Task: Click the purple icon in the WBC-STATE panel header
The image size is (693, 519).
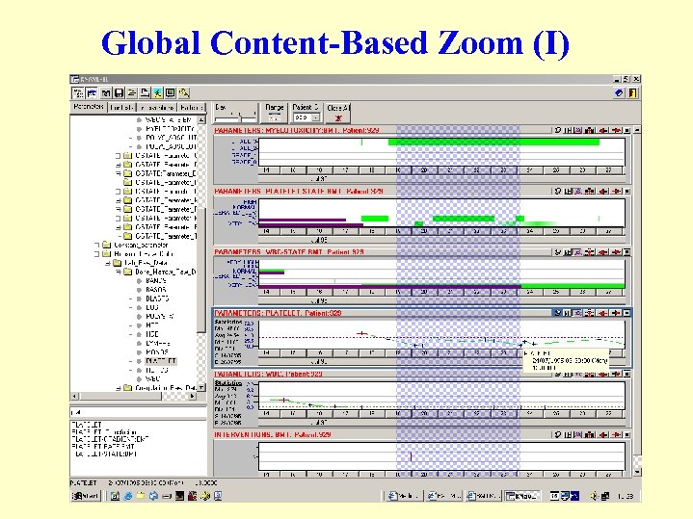Action: (578, 252)
